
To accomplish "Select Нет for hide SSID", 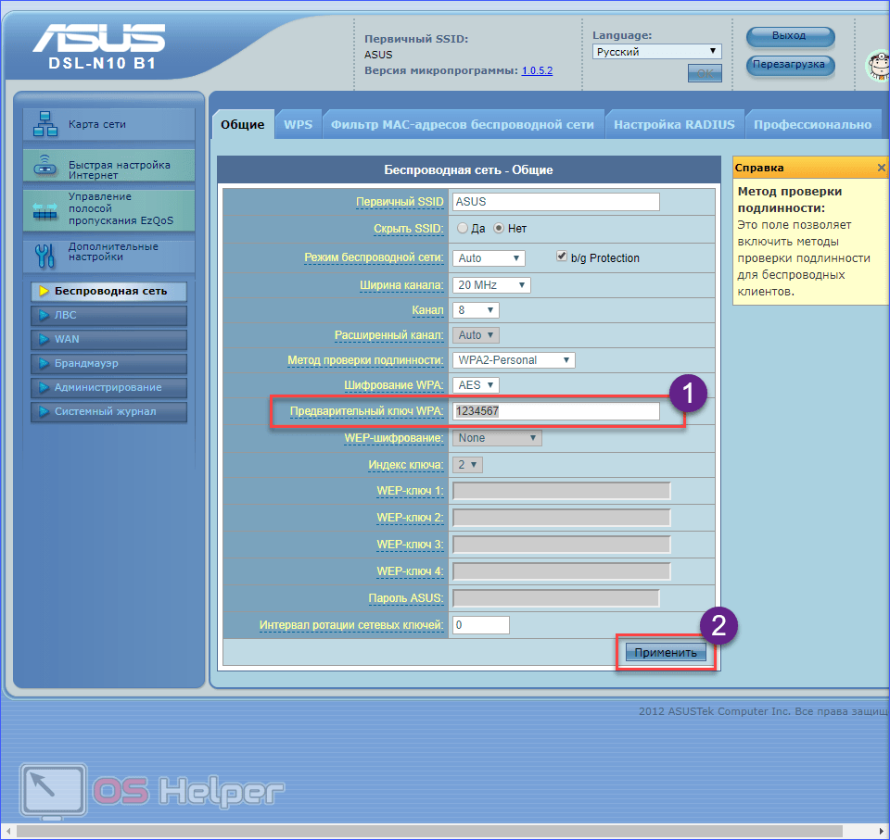I will click(498, 228).
